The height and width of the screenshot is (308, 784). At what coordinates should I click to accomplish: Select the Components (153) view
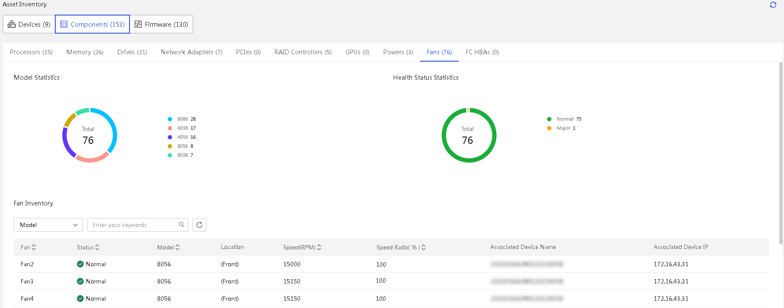coord(92,24)
